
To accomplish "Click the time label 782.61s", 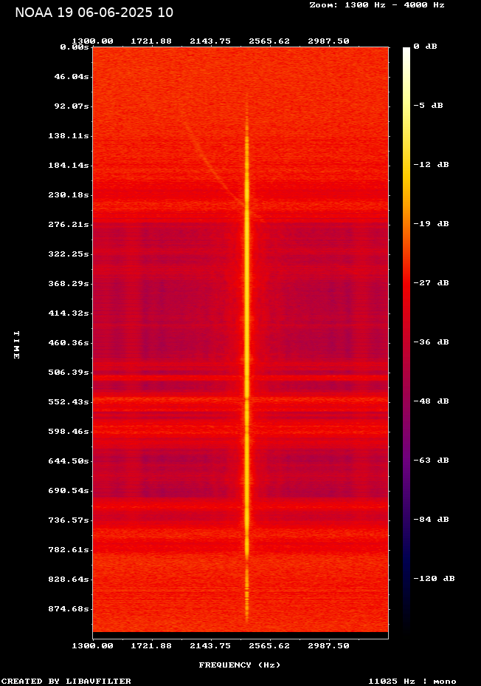I will click(x=69, y=550).
